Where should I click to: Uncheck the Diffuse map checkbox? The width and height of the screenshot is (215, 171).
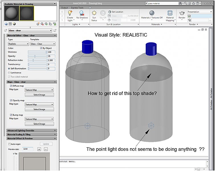(x=11, y=86)
